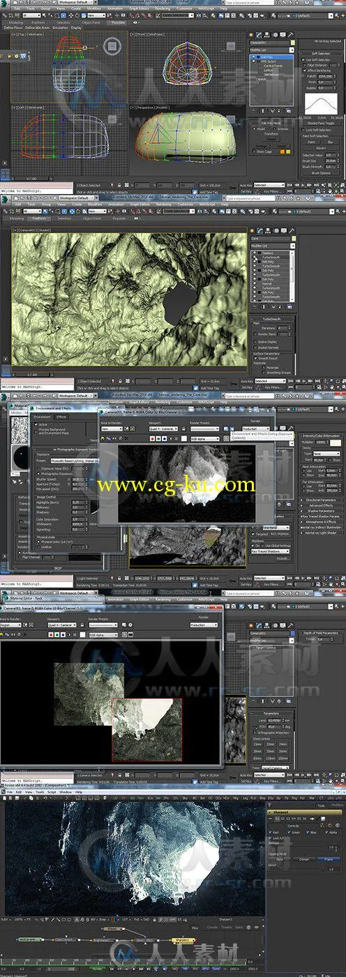
Task: Select the ColorCorrect node in the Fusion flow
Action: 65,939
